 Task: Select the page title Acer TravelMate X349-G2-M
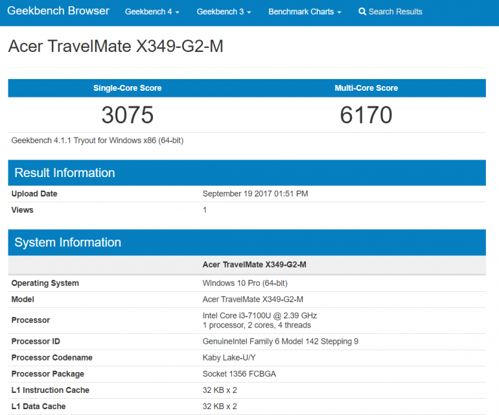116,46
